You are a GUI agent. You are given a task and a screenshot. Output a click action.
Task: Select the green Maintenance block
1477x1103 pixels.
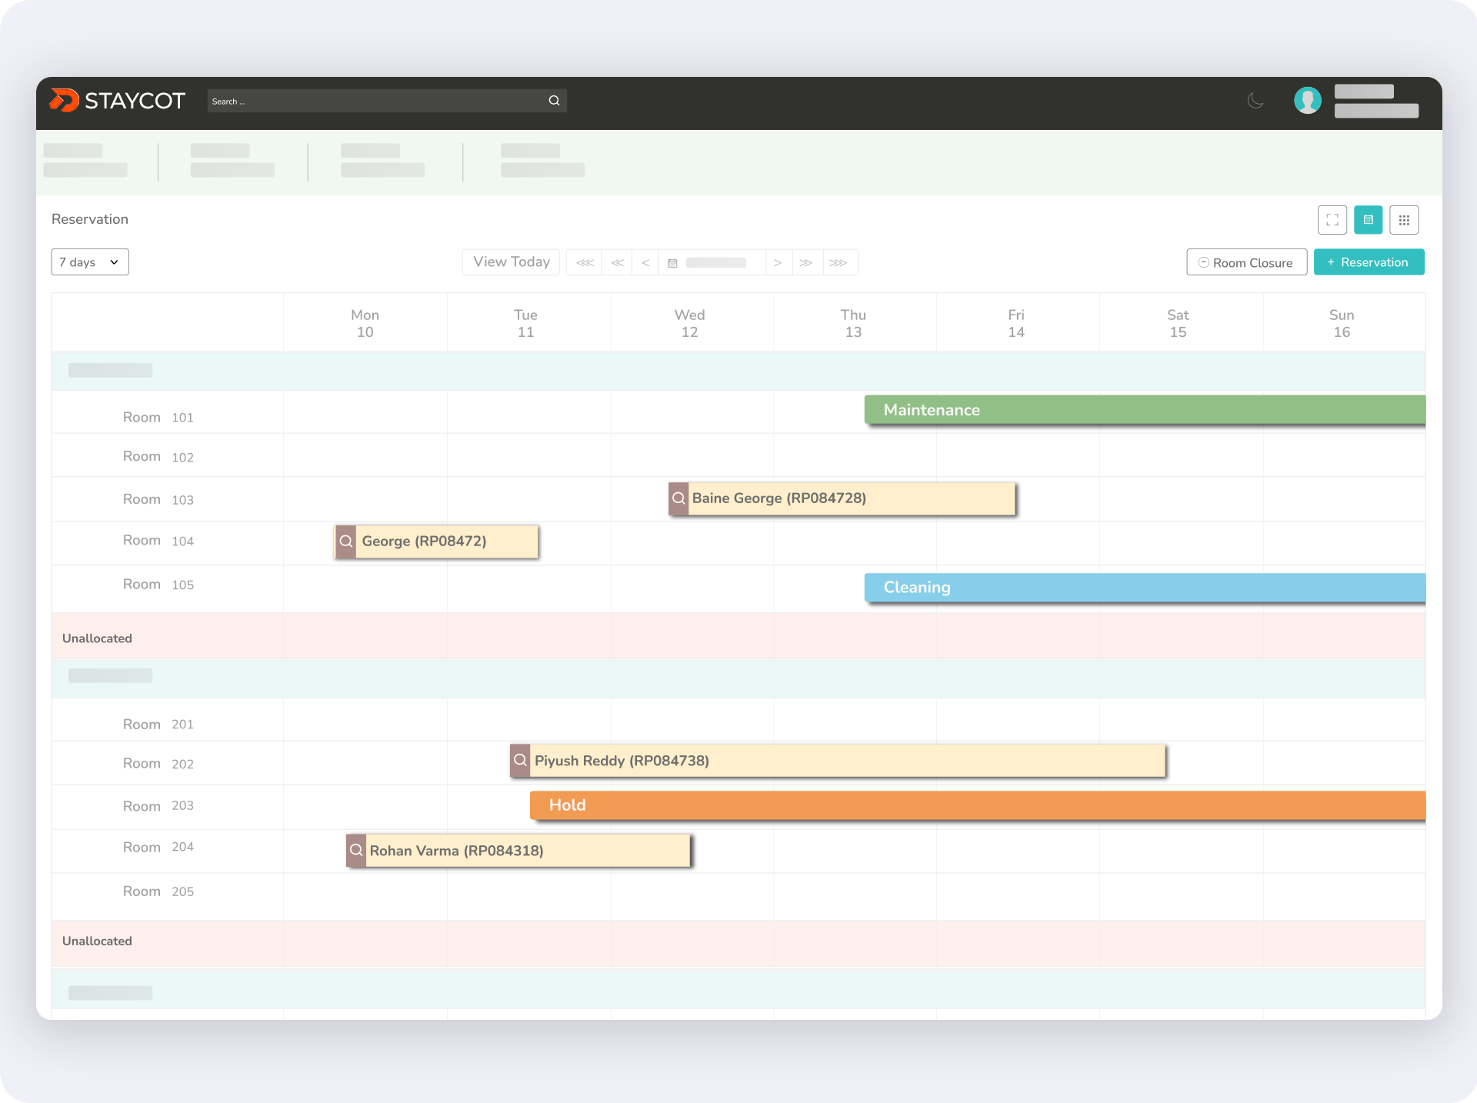pos(1144,410)
